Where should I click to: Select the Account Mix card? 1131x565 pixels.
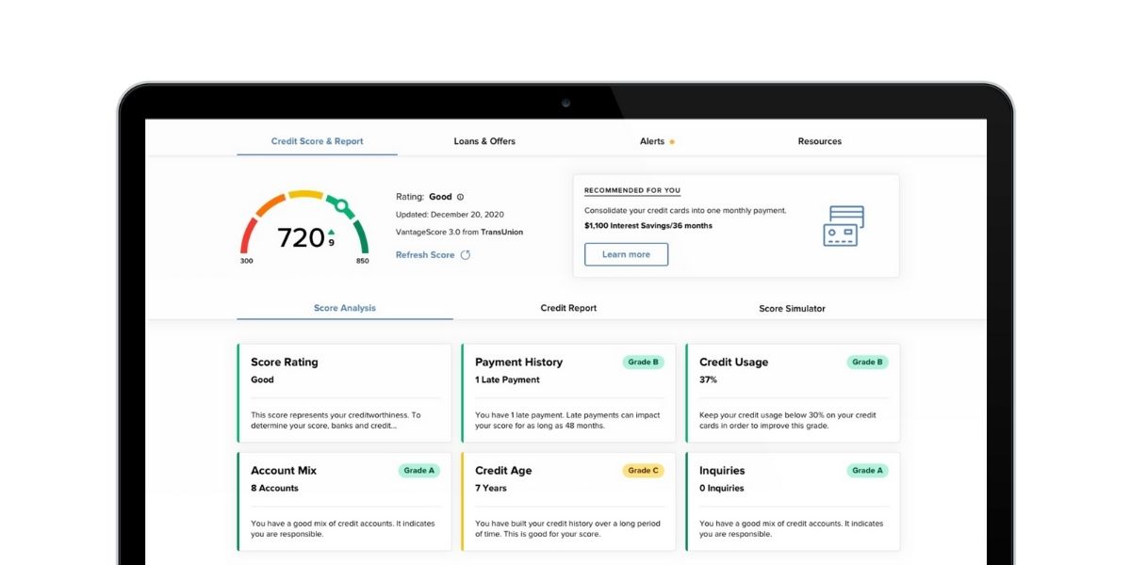pyautogui.click(x=344, y=501)
